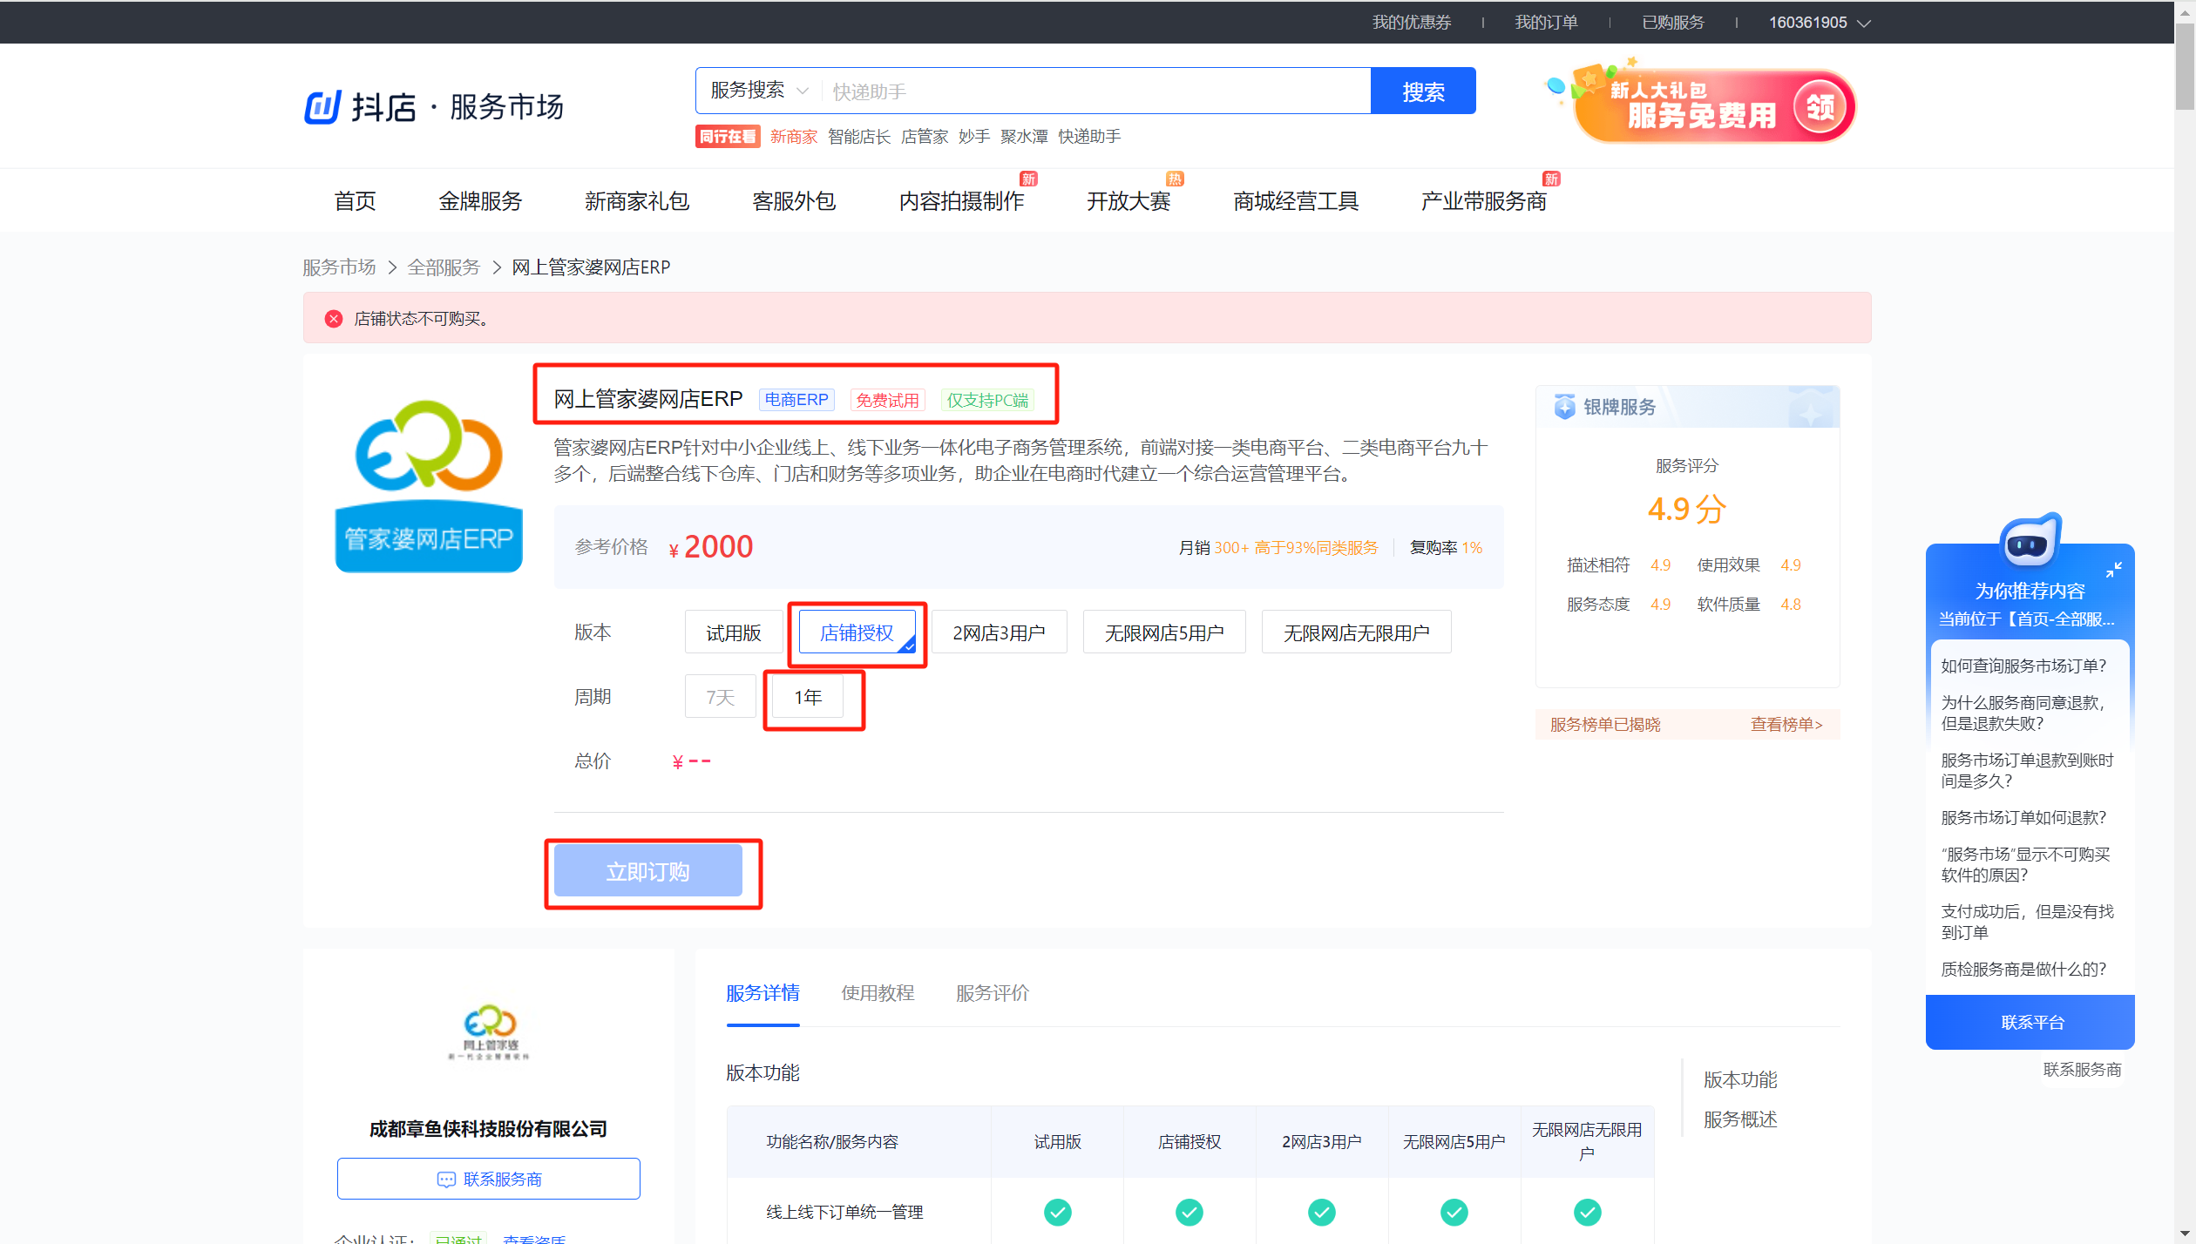Switch to the 服务详情 tab
Viewport: 2196px width, 1244px height.
[x=762, y=993]
